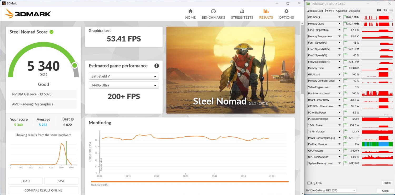Click the Memory Used value 6168 MB
Image resolution: width=395 pixels, height=195 pixels.
pos(354,68)
